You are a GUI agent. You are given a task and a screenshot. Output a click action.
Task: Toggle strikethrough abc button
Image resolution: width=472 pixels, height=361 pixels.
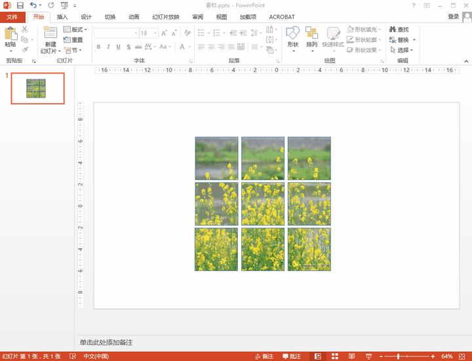tap(138, 47)
